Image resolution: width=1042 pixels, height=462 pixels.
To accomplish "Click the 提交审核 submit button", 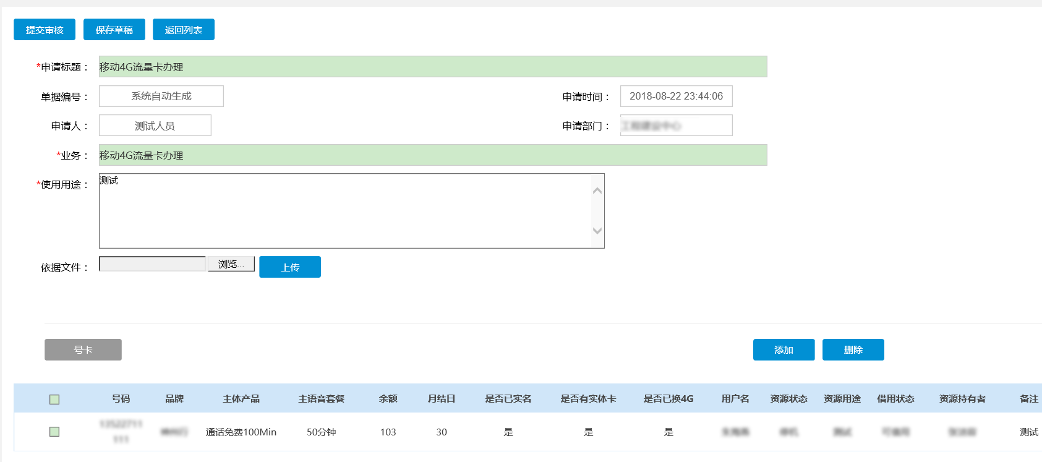I will (45, 30).
